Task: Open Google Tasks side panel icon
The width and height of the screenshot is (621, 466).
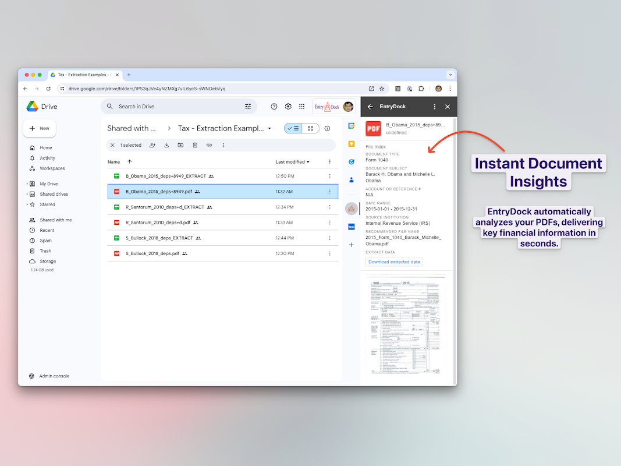Action: [352, 162]
